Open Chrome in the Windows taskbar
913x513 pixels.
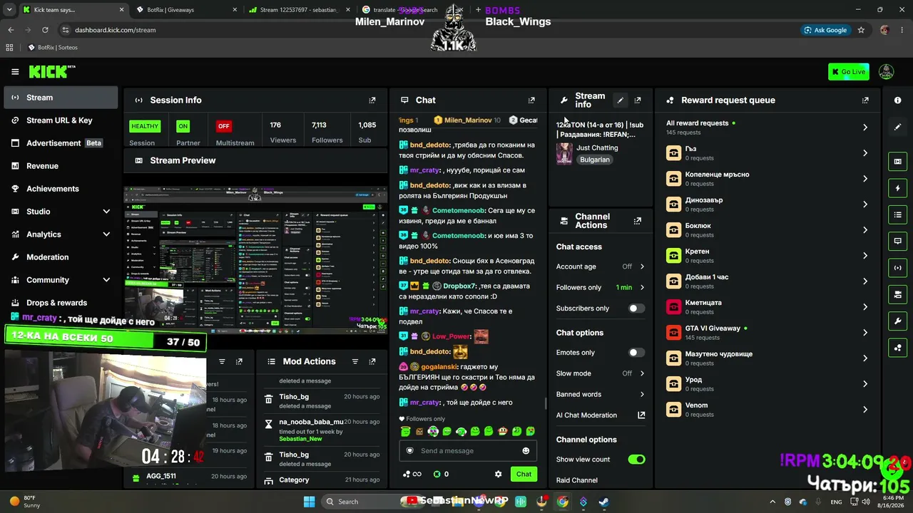(563, 502)
